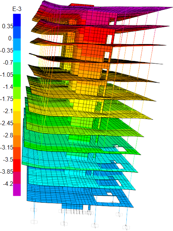173x231 pixels.
Task: Click the 0.35 legend value label
Action: point(8,26)
